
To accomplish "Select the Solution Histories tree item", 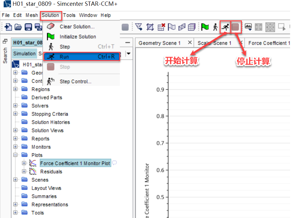I will [x=51, y=122].
